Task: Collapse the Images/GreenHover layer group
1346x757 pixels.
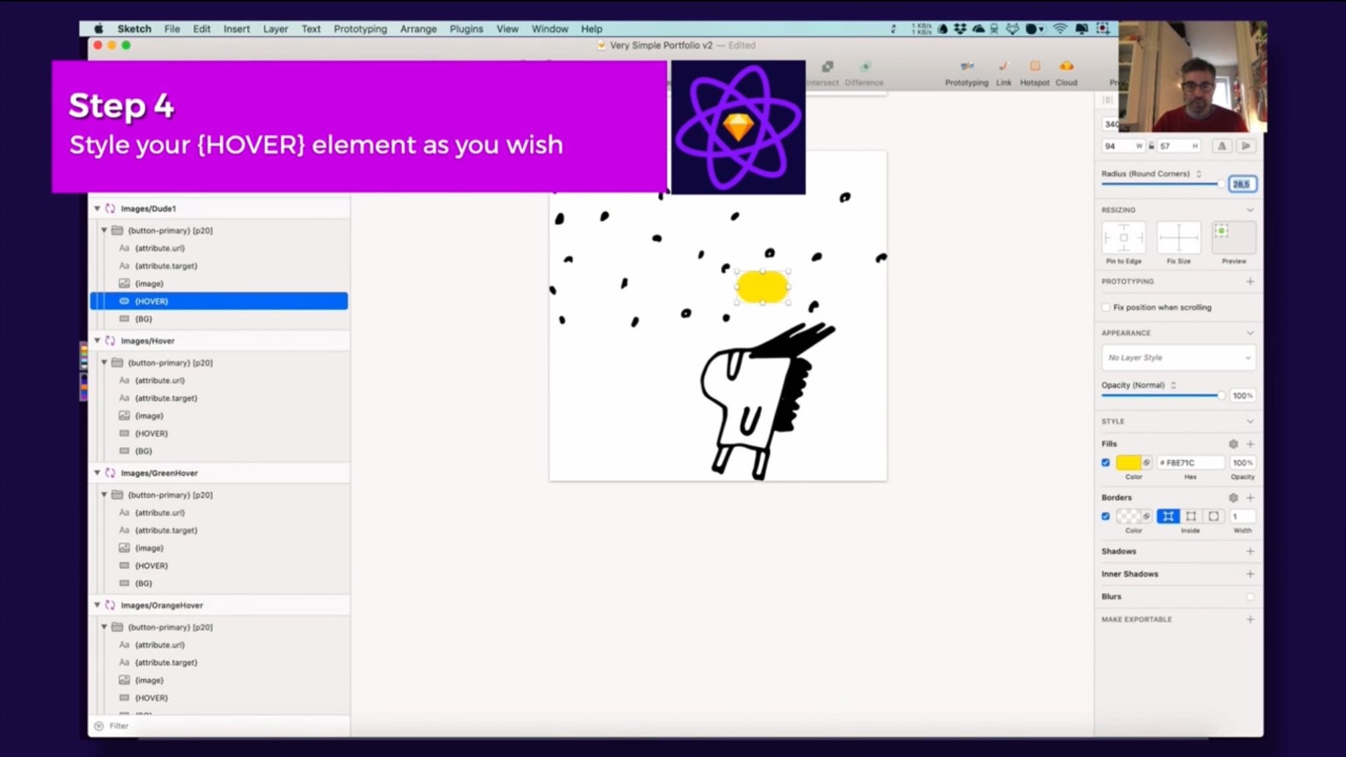Action: pyautogui.click(x=97, y=473)
